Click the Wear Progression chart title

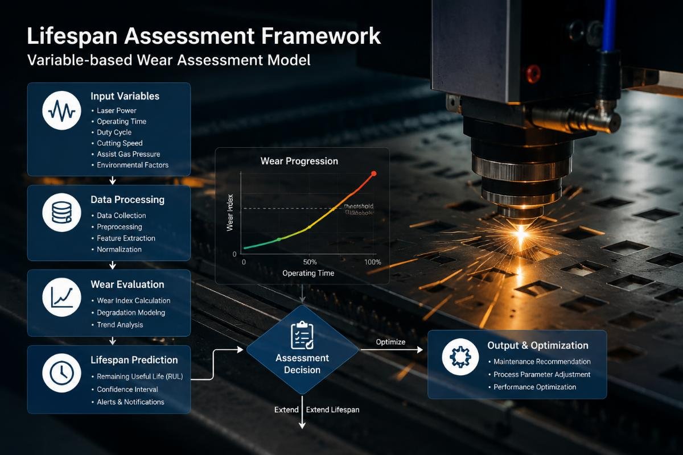click(x=299, y=161)
